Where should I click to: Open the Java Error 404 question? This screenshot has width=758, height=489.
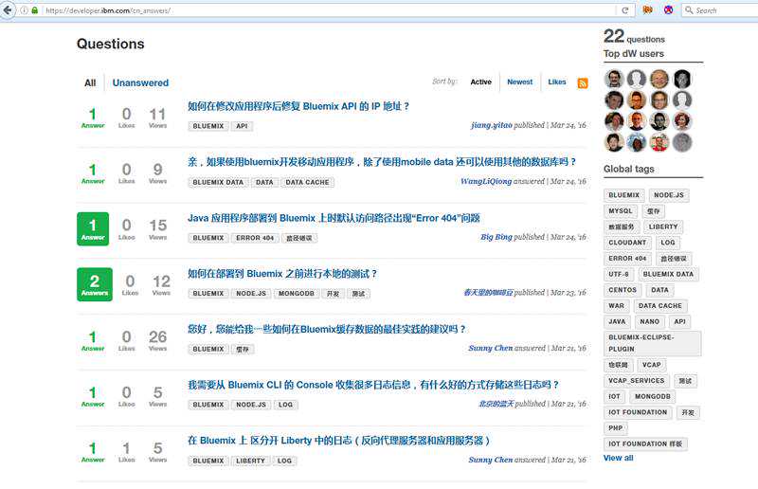tap(334, 218)
